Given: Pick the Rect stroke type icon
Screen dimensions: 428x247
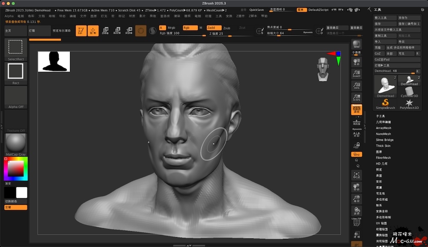Looking at the screenshot, I should pos(15,71).
